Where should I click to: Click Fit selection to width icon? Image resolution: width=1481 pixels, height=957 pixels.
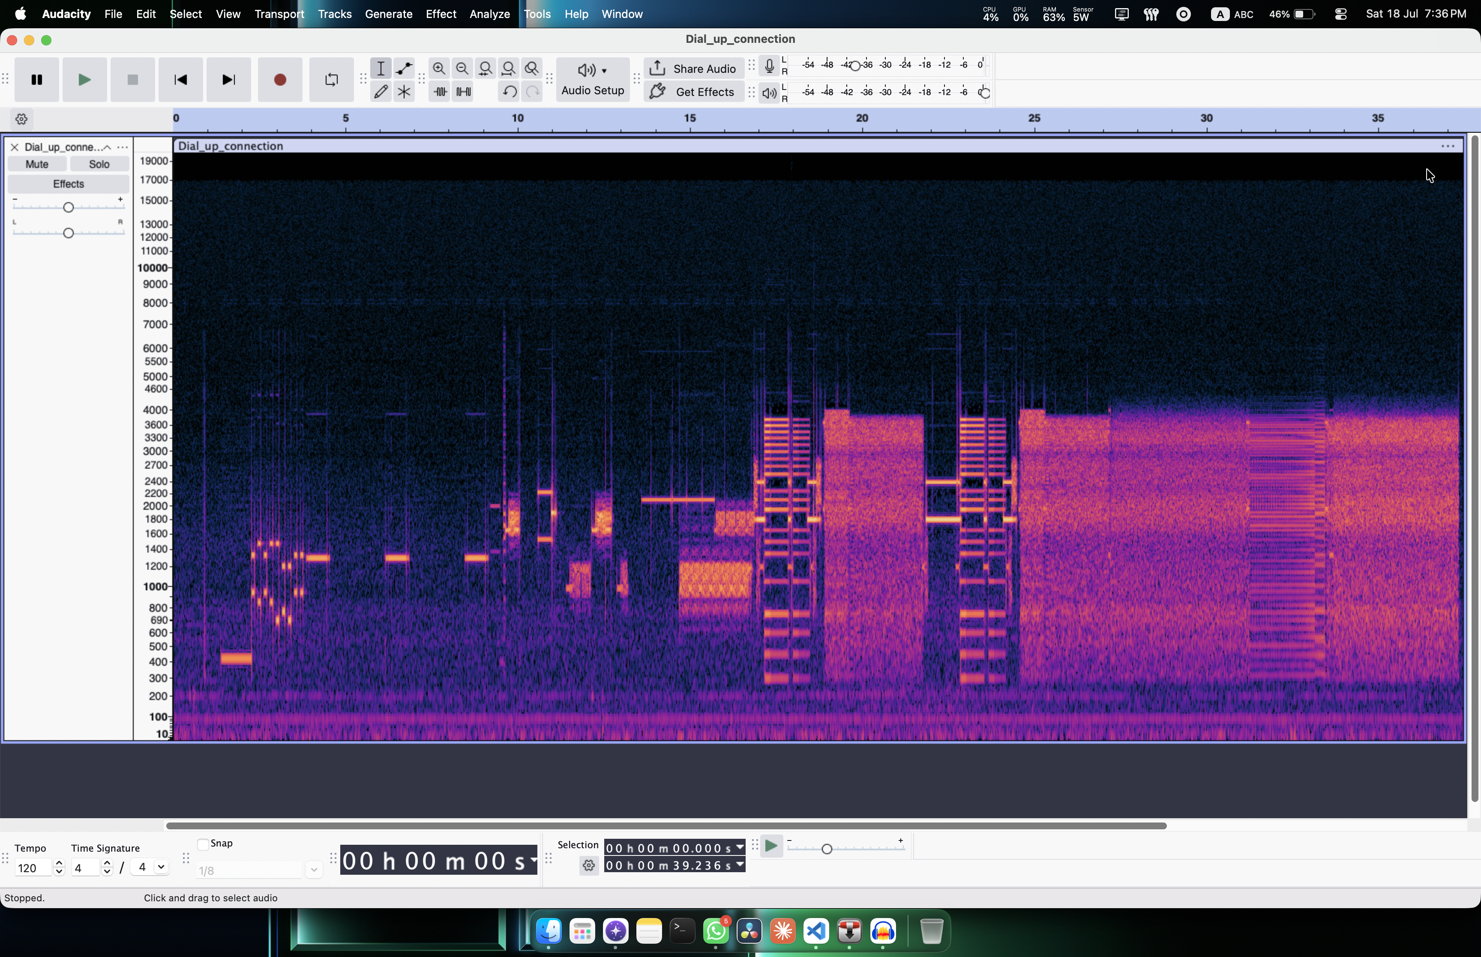(486, 69)
